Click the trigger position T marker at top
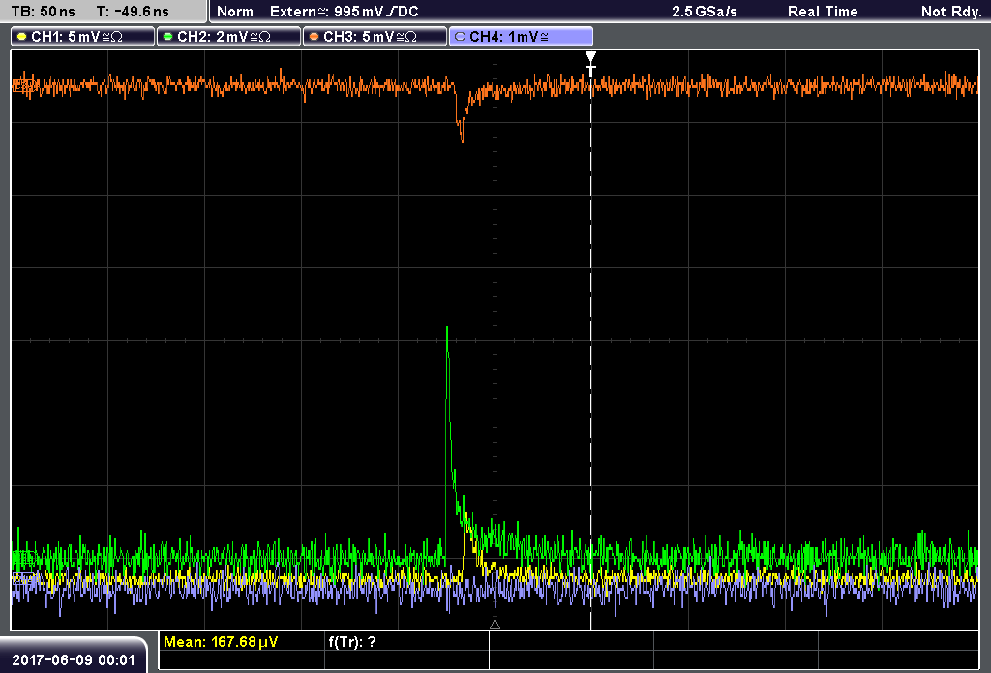 590,64
